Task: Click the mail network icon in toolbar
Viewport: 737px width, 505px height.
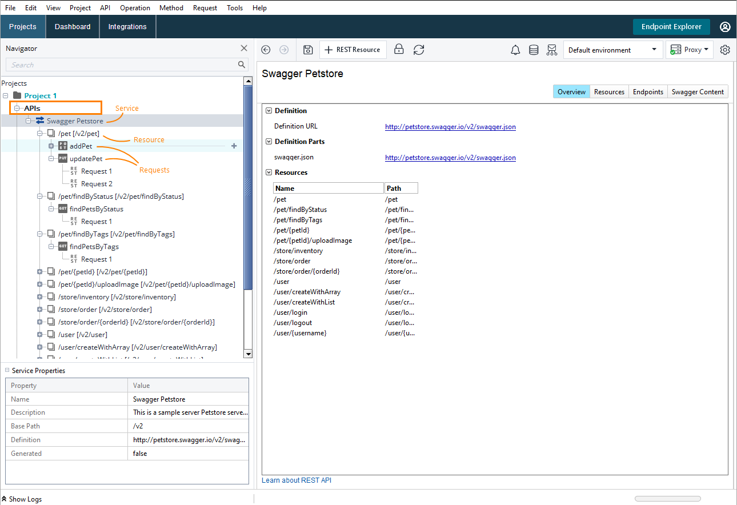Action: (x=551, y=50)
